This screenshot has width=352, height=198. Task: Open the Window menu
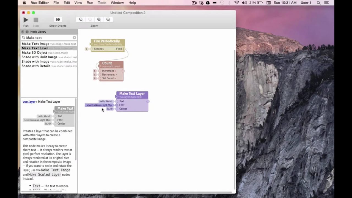point(117,3)
